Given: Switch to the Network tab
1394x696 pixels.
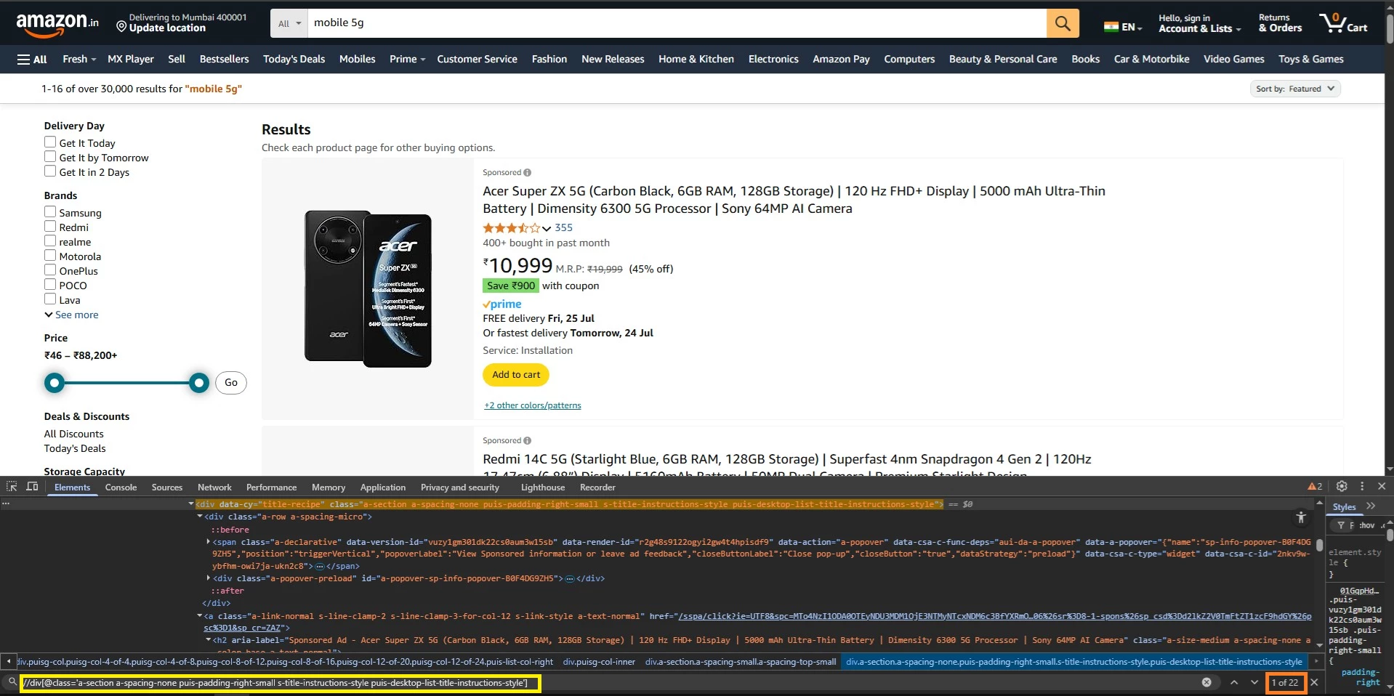Looking at the screenshot, I should coord(214,487).
